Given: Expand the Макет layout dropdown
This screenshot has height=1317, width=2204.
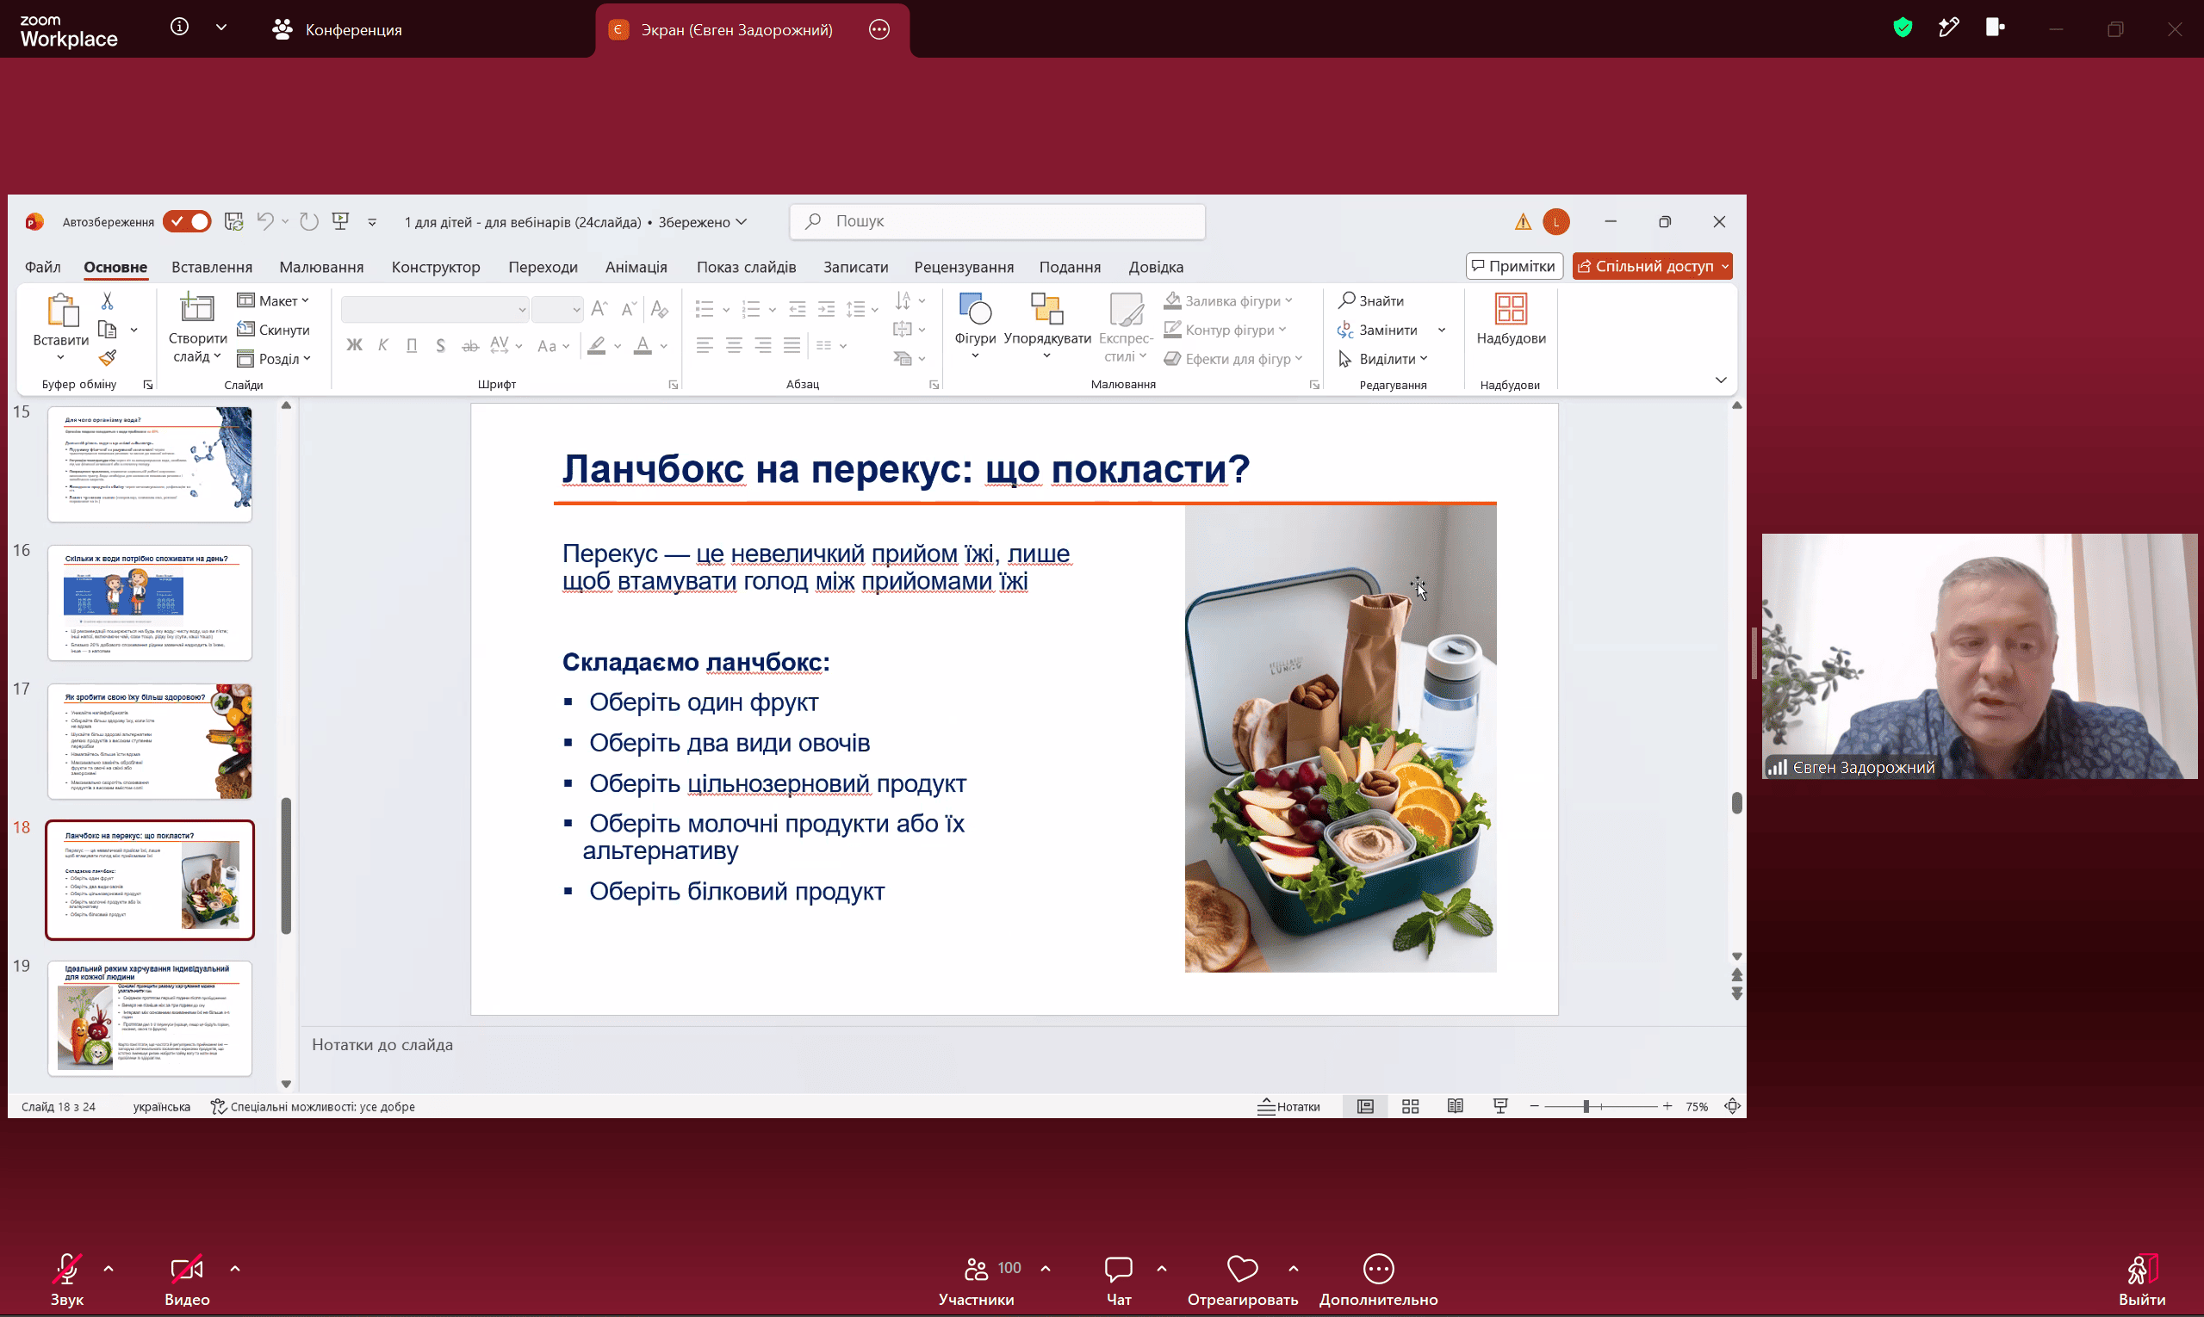Looking at the screenshot, I should click(273, 301).
